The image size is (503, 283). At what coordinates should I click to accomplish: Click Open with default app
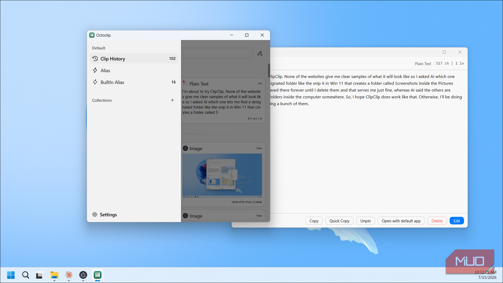[x=401, y=221]
